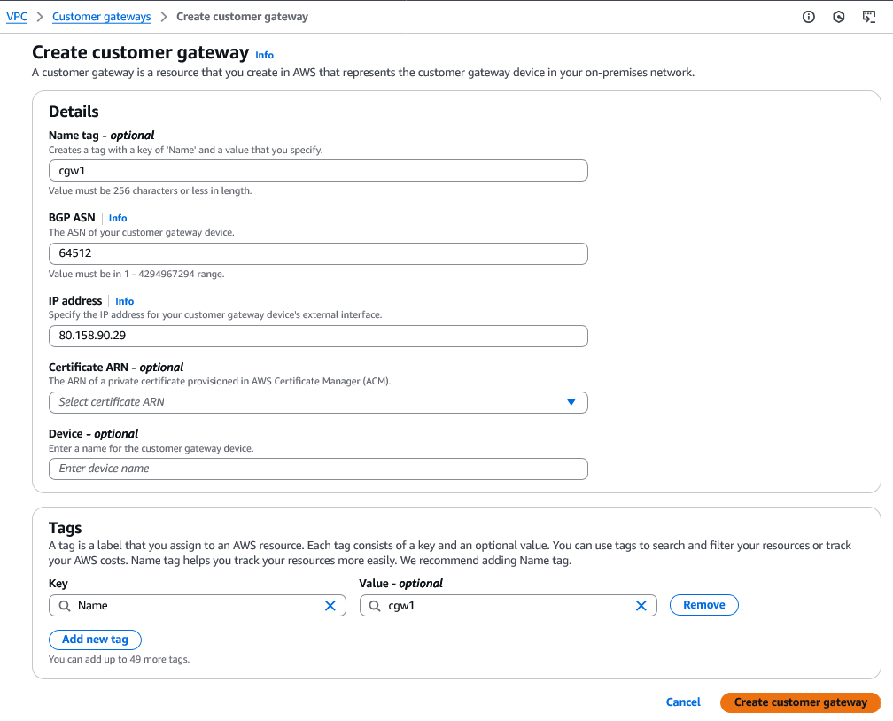This screenshot has height=721, width=893.
Task: Open Info link next to BGP ASN
Action: click(x=118, y=218)
